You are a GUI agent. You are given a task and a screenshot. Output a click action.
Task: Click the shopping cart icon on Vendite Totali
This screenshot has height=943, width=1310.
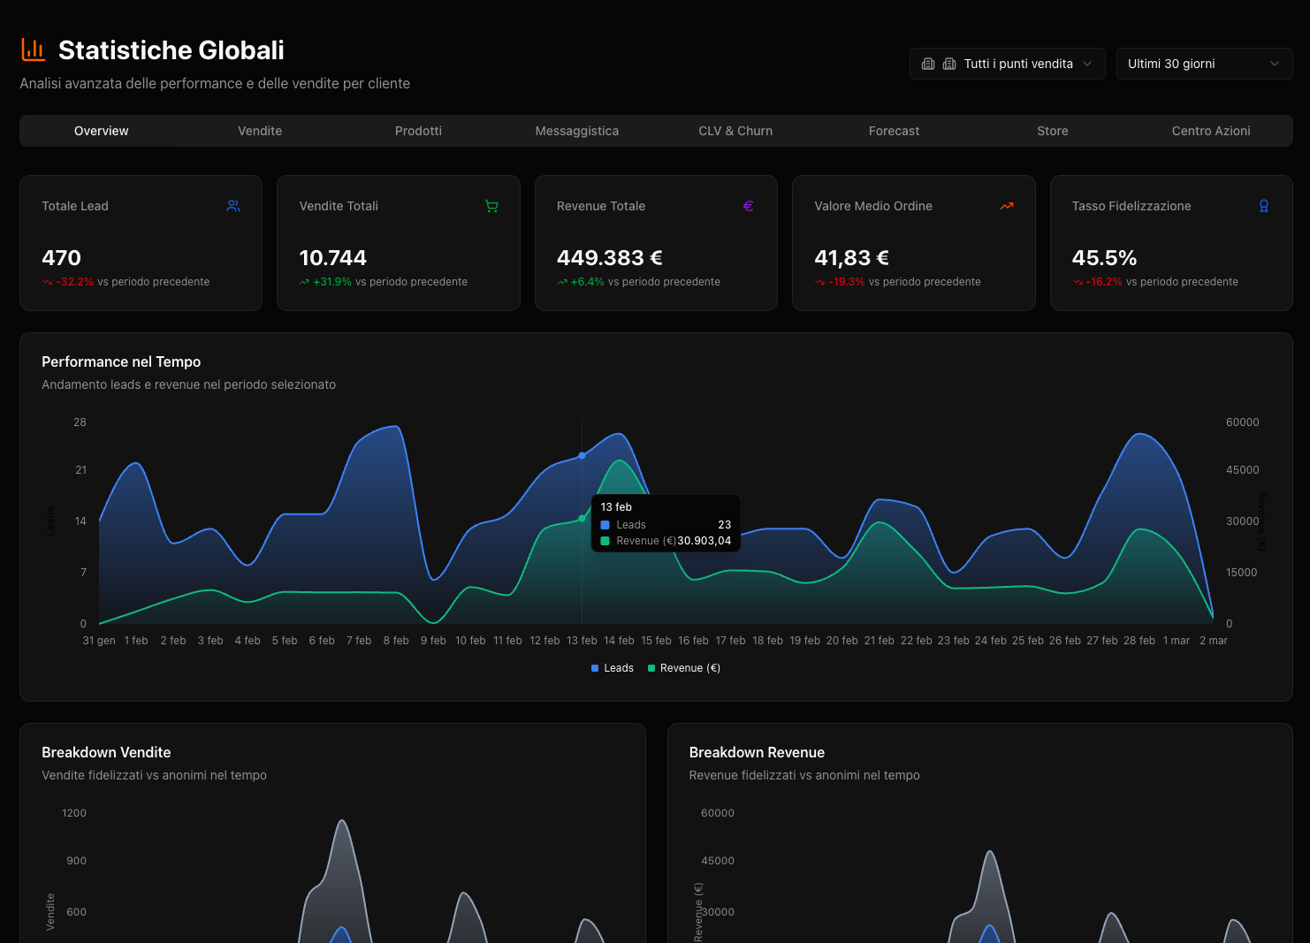pyautogui.click(x=491, y=205)
